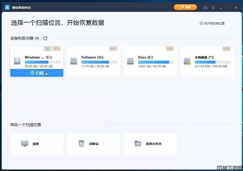
Task: Start scan on Windows (C:) drive
Action: [x=37, y=73]
